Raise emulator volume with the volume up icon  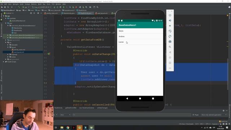[170, 21]
